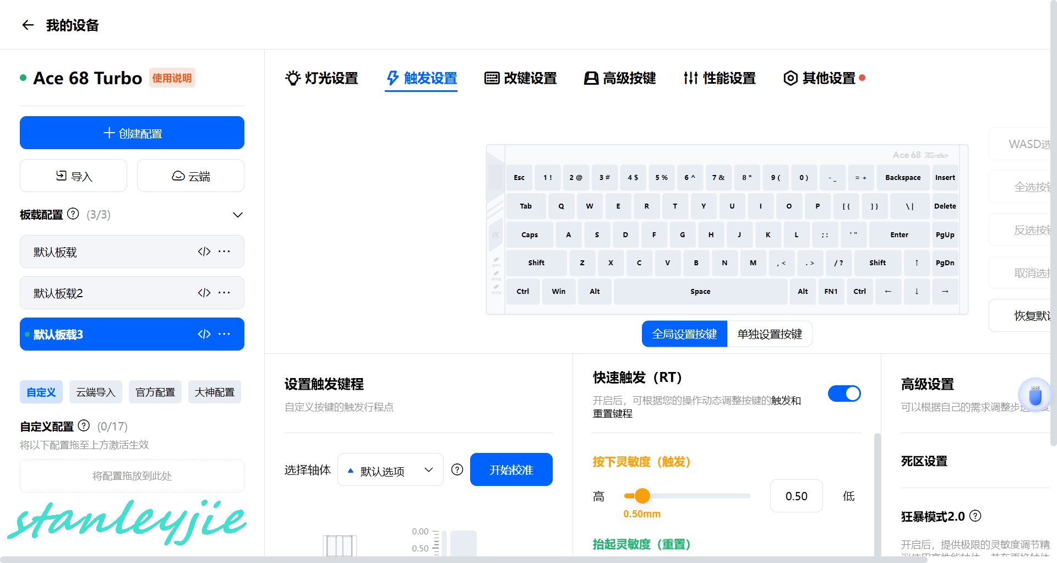Open the 云端 cloud button
The width and height of the screenshot is (1057, 563).
[190, 176]
